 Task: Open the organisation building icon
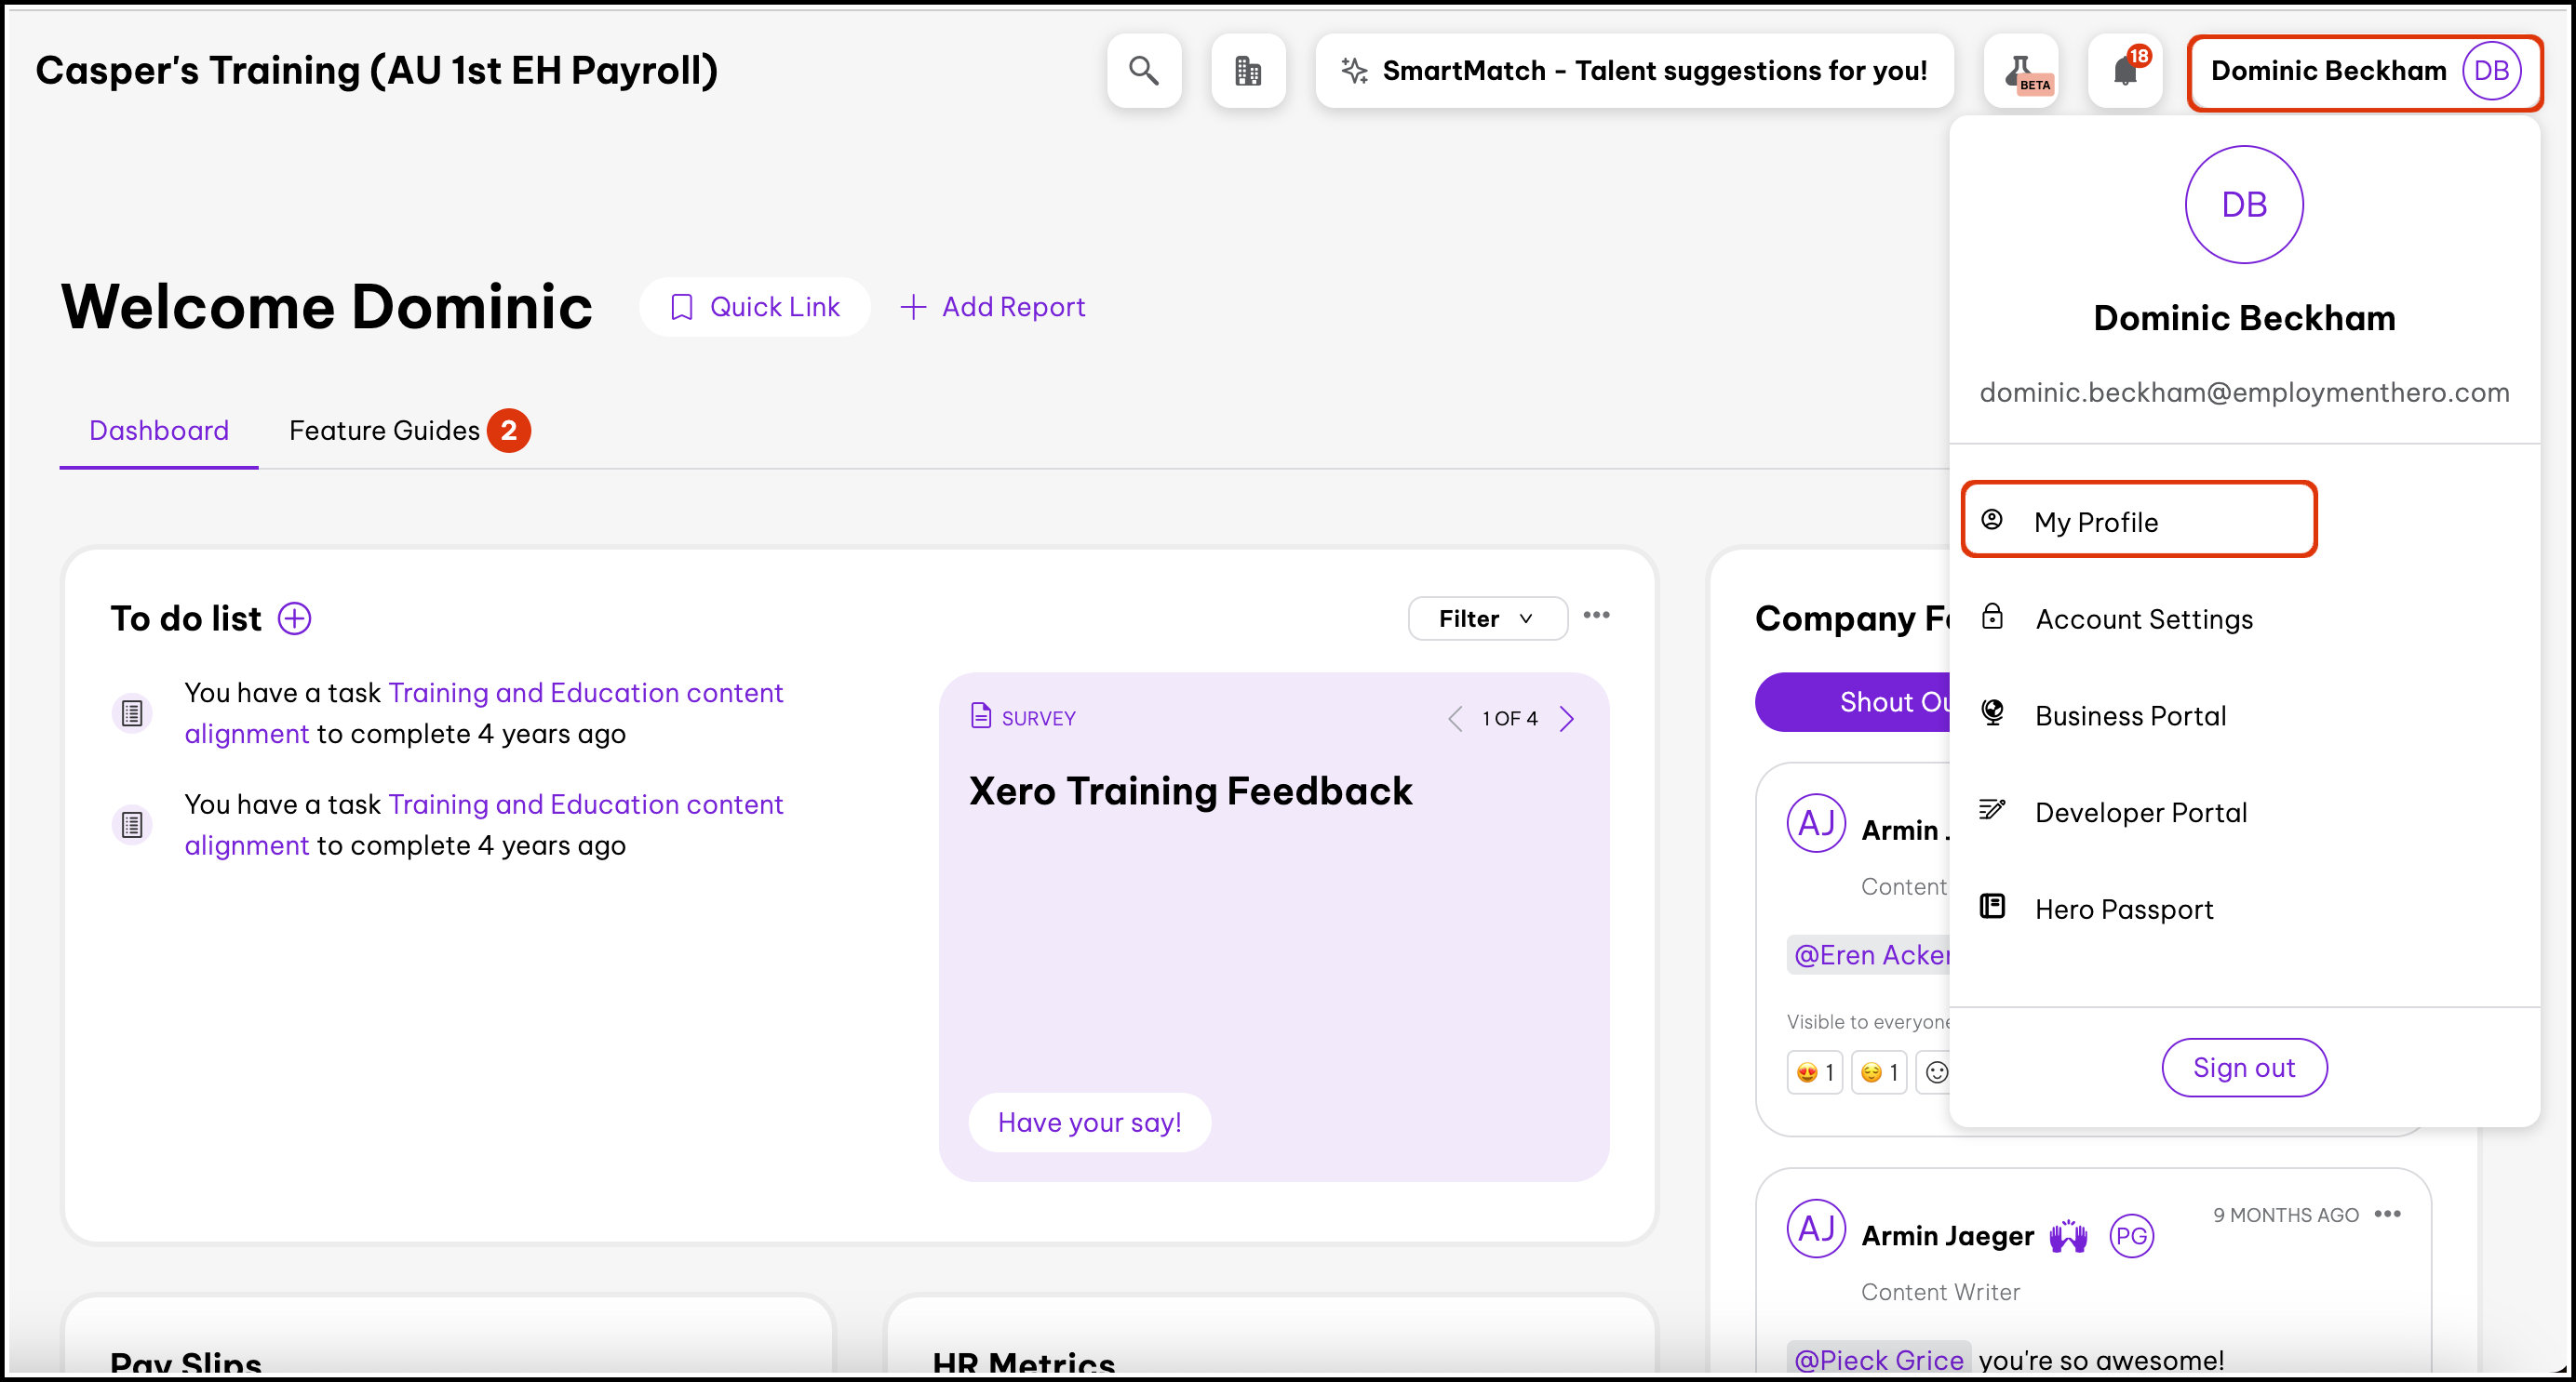(1247, 71)
